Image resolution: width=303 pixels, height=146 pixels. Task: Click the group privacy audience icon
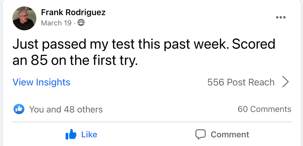point(81,23)
